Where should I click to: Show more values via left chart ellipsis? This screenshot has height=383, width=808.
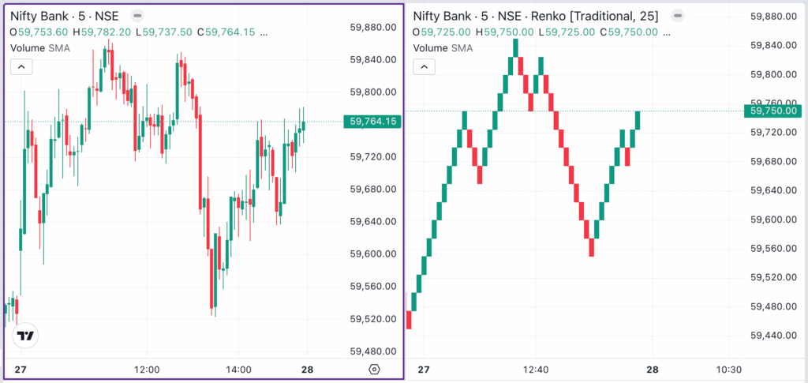[263, 32]
